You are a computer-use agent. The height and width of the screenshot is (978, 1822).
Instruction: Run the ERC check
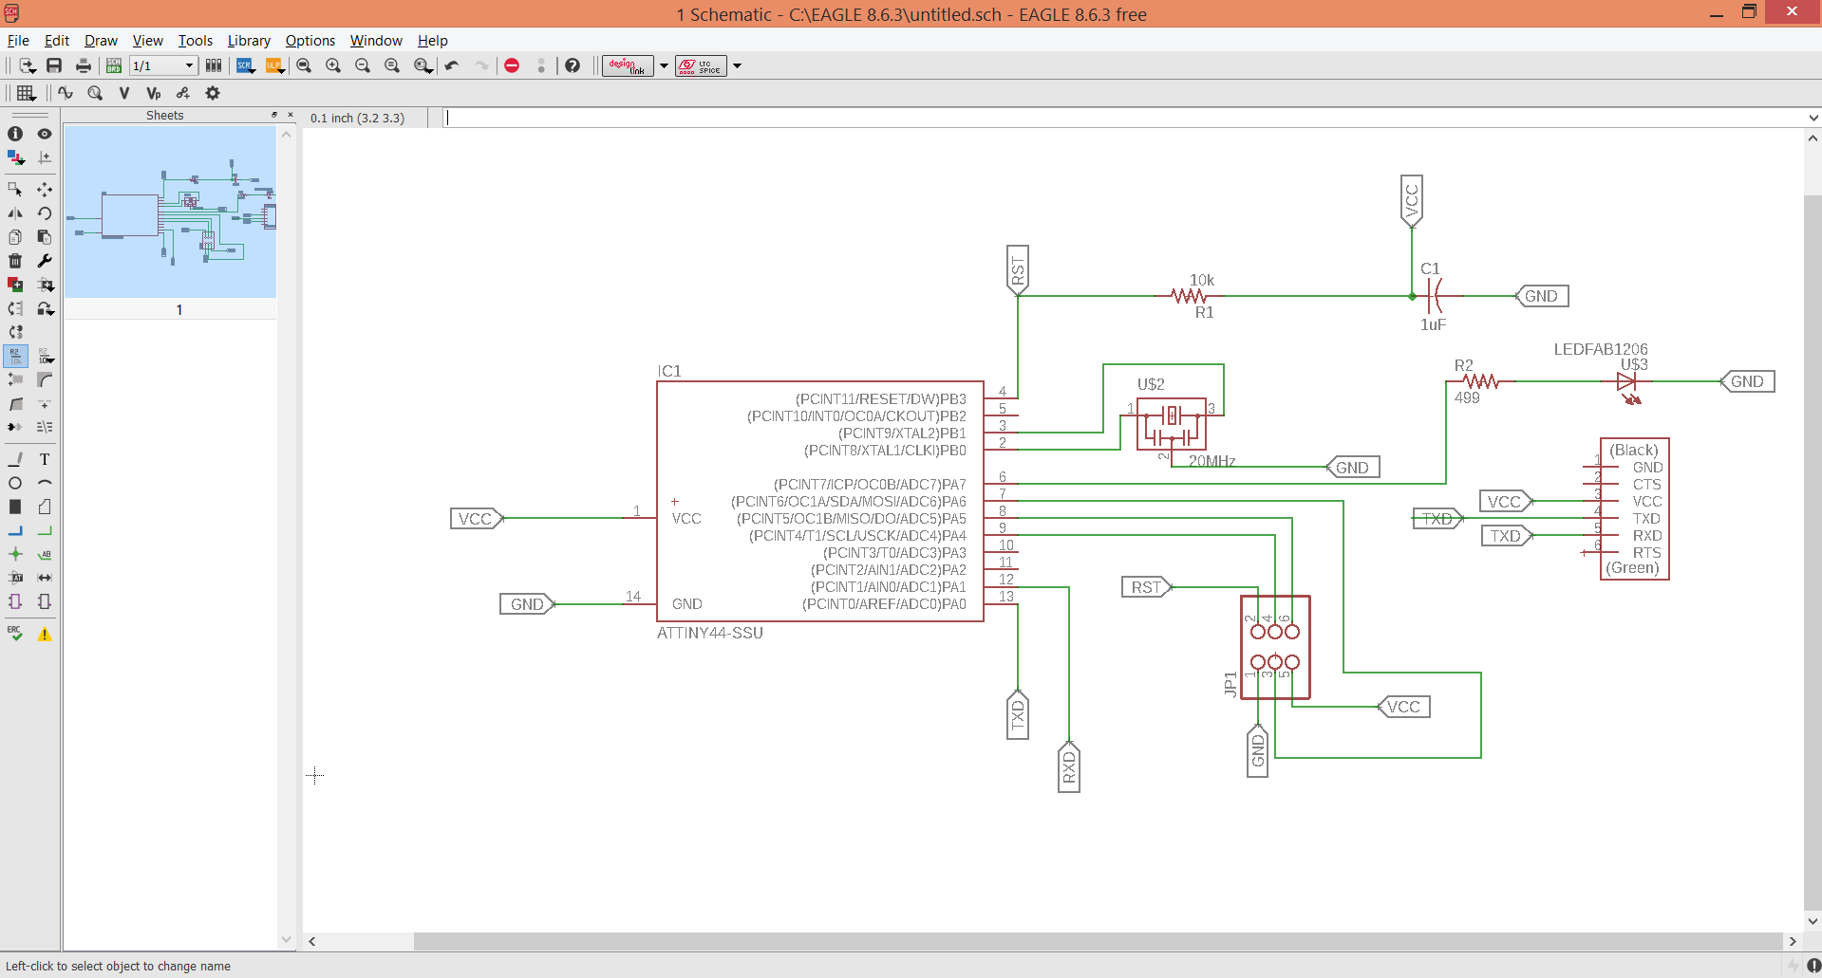point(15,634)
